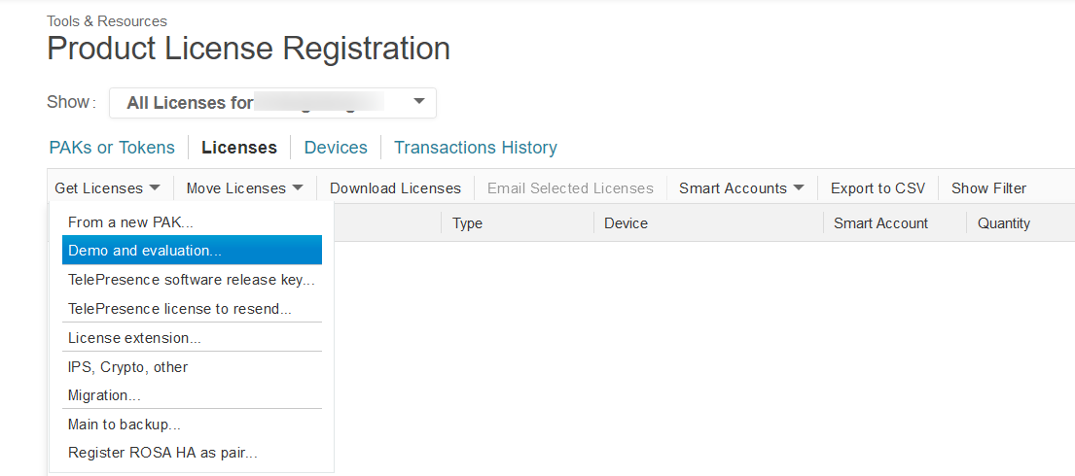Select the Licenses tab
Viewport: 1075px width, 476px height.
pos(239,148)
